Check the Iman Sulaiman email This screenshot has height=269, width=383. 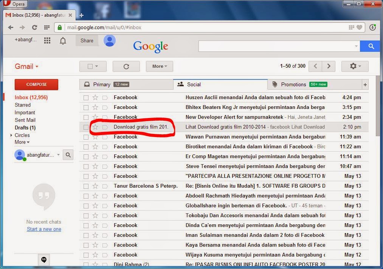coord(86,235)
